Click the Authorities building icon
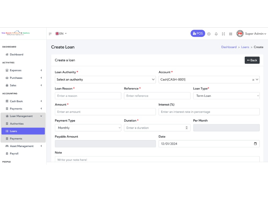This screenshot has width=268, height=201. pos(7,124)
